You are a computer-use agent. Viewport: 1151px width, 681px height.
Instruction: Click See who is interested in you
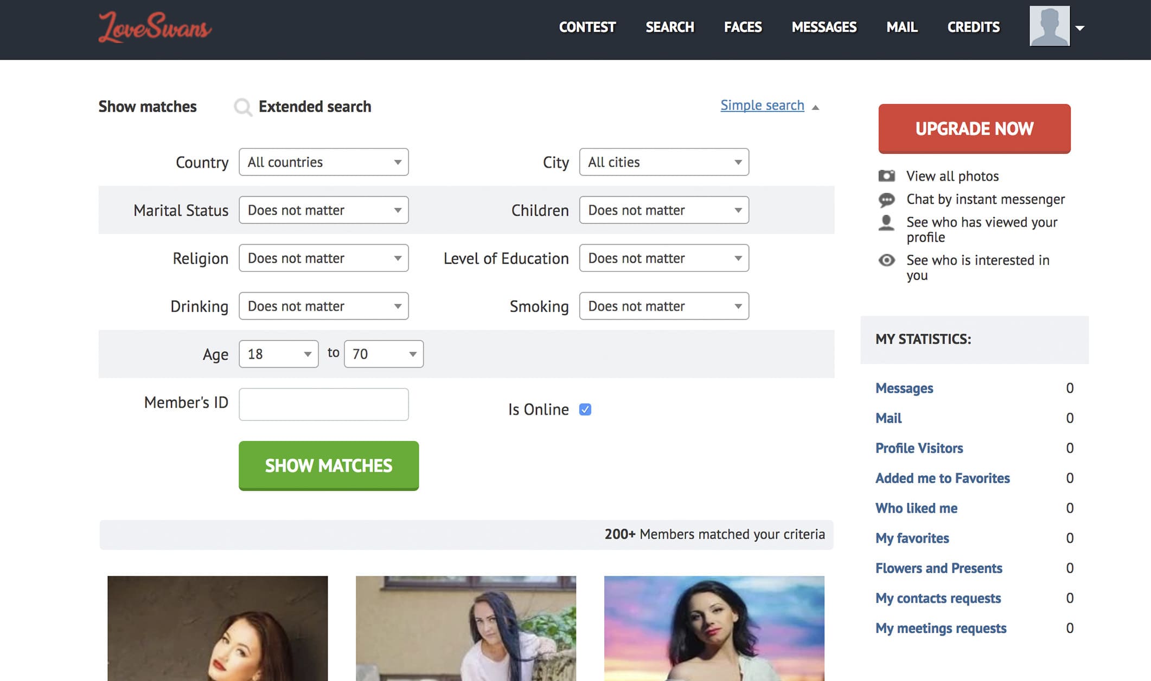pyautogui.click(x=978, y=268)
